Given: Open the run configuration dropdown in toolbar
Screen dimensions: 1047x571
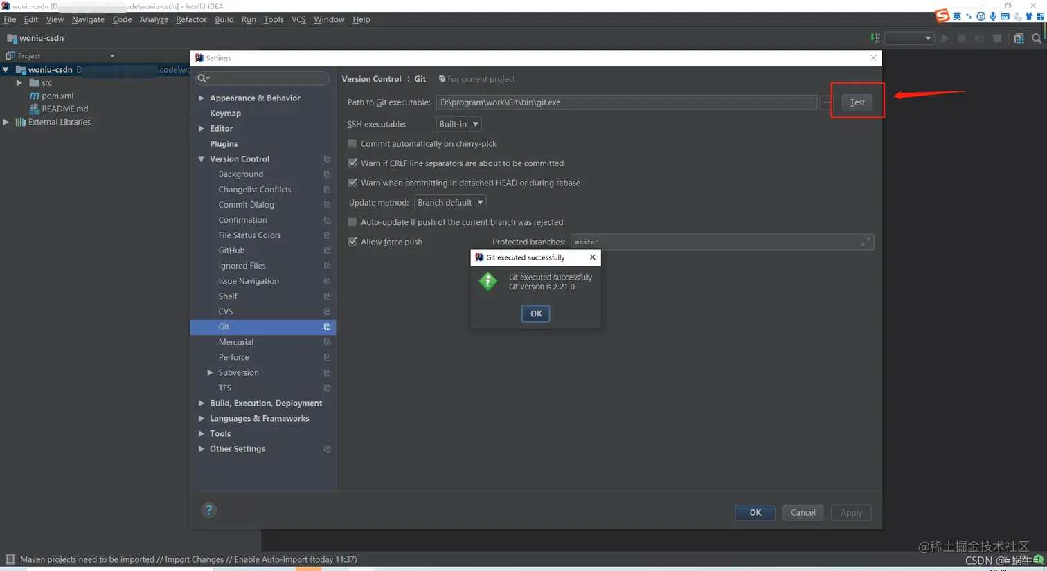Looking at the screenshot, I should [909, 38].
